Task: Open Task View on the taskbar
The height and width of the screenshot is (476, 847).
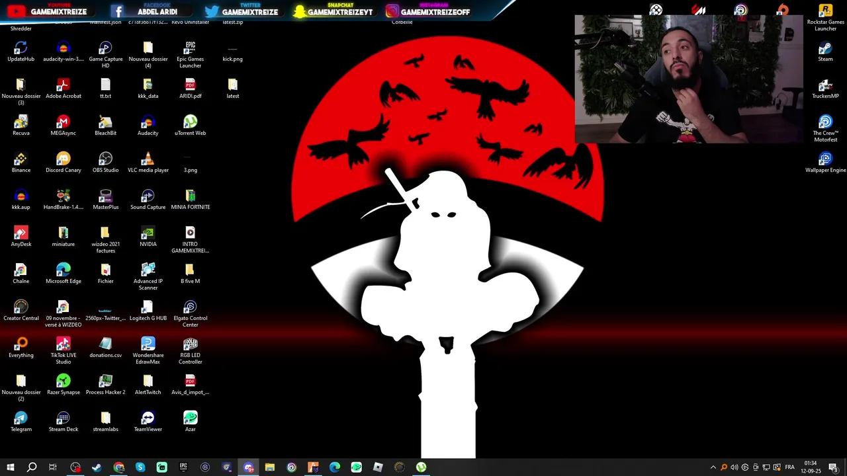Action: coord(53,467)
